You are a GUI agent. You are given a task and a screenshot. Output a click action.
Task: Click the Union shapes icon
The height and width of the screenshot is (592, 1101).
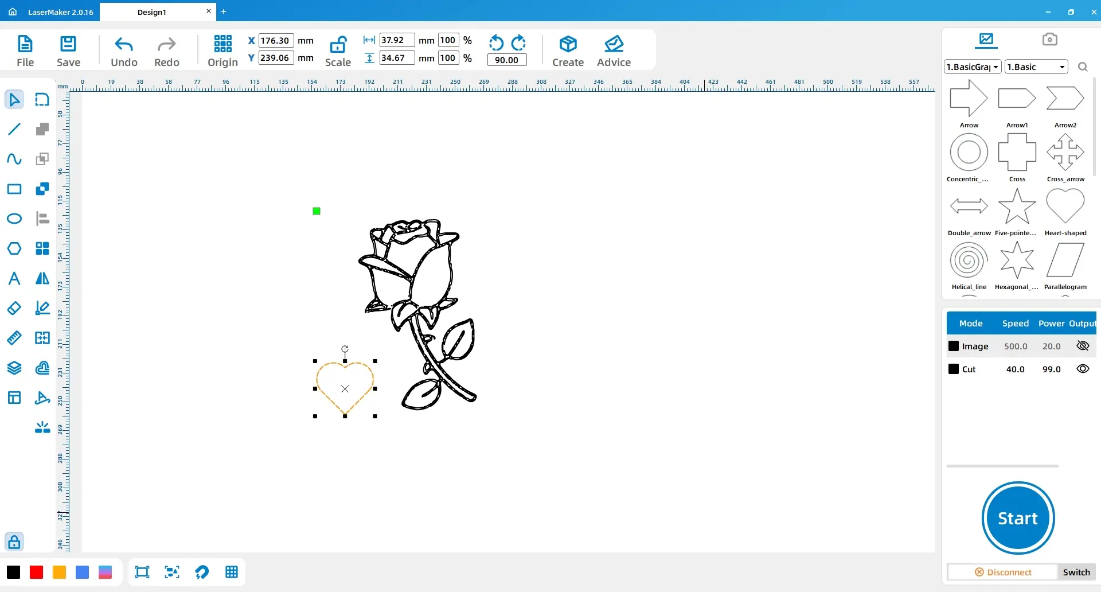pos(42,129)
